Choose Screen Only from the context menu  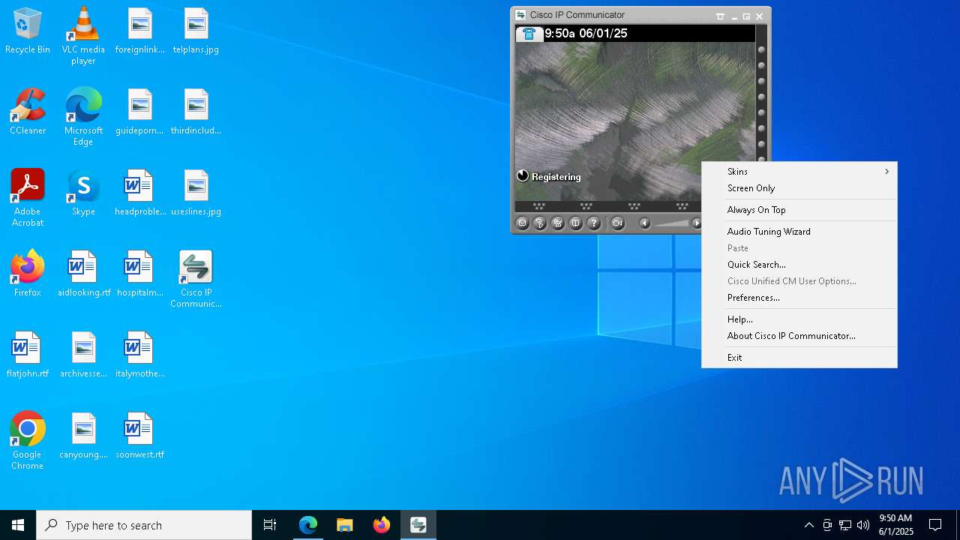point(799,188)
